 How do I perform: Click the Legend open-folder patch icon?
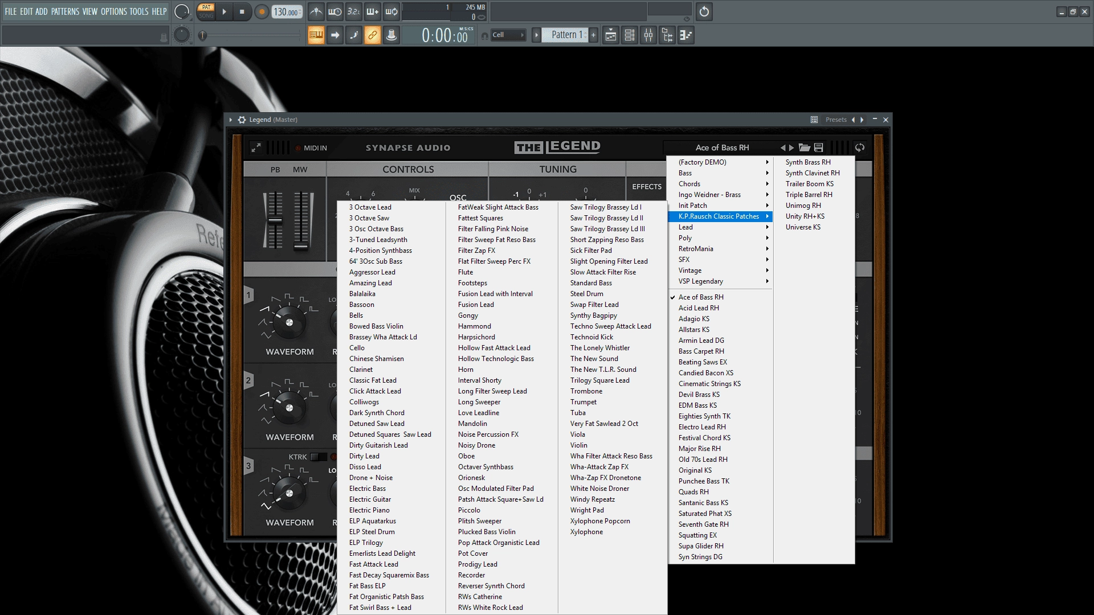[x=805, y=147]
